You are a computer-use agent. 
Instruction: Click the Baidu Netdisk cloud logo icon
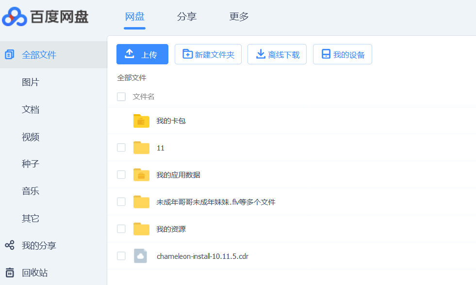click(x=14, y=16)
